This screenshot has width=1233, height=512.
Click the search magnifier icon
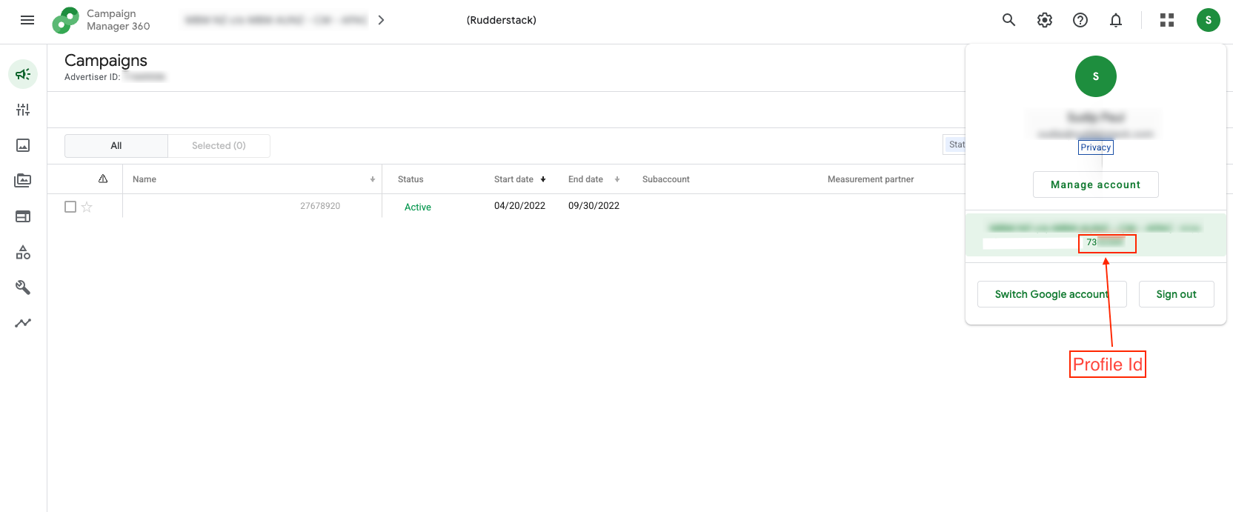1008,20
